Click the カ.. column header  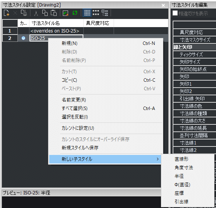pos(23,23)
